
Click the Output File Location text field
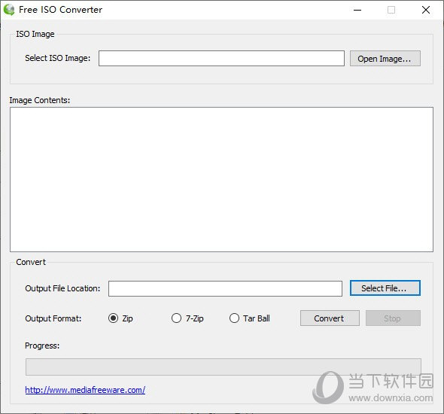tap(225, 288)
